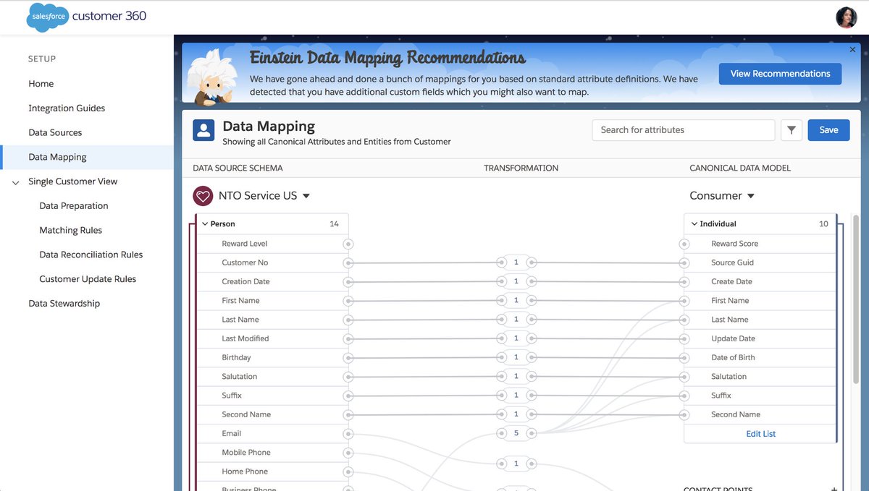Open Edit List link under Individual
The image size is (869, 491).
[760, 434]
